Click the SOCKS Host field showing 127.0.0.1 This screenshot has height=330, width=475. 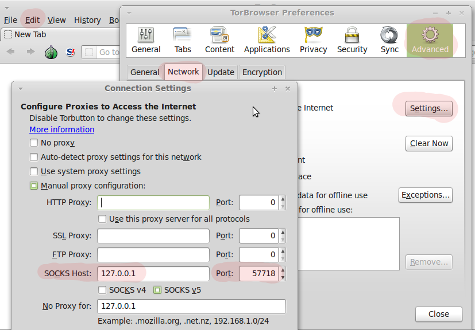(153, 273)
